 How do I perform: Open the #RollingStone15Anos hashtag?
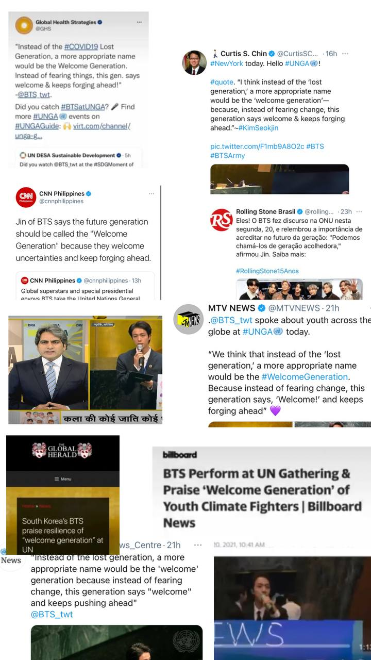coord(267,271)
